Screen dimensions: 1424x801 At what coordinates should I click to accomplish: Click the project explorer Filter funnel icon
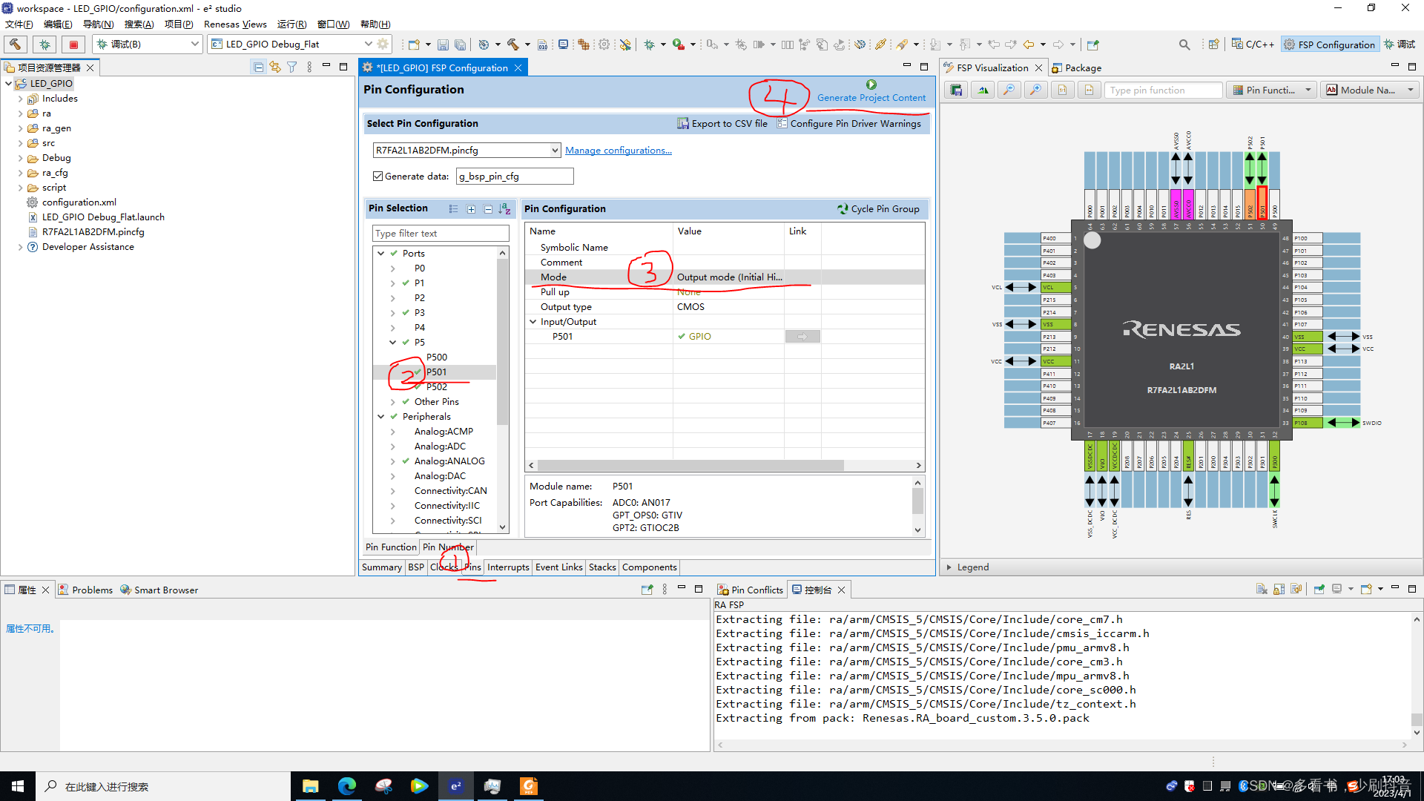click(x=292, y=67)
